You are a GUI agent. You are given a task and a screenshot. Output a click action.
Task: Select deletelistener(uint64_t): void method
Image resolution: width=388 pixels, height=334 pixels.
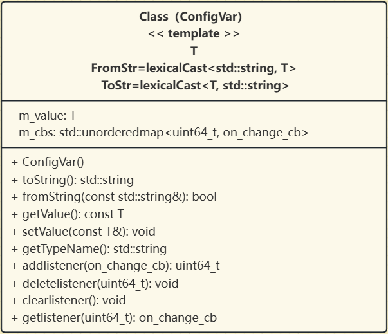tap(95, 284)
